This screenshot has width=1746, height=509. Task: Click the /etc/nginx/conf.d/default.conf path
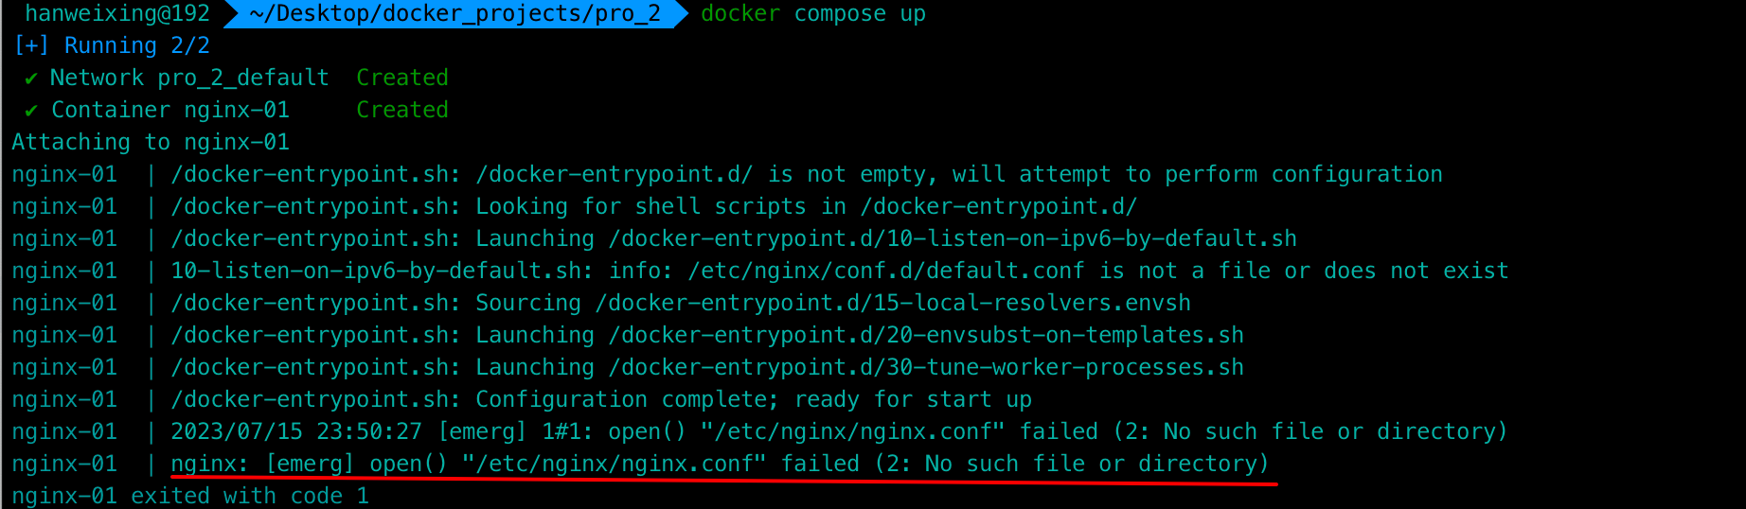[886, 271]
